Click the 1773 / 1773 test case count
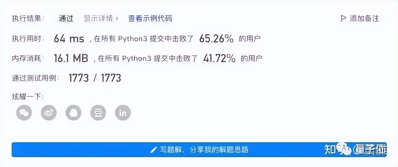Screen dimensions: 398x167 [x=95, y=78]
